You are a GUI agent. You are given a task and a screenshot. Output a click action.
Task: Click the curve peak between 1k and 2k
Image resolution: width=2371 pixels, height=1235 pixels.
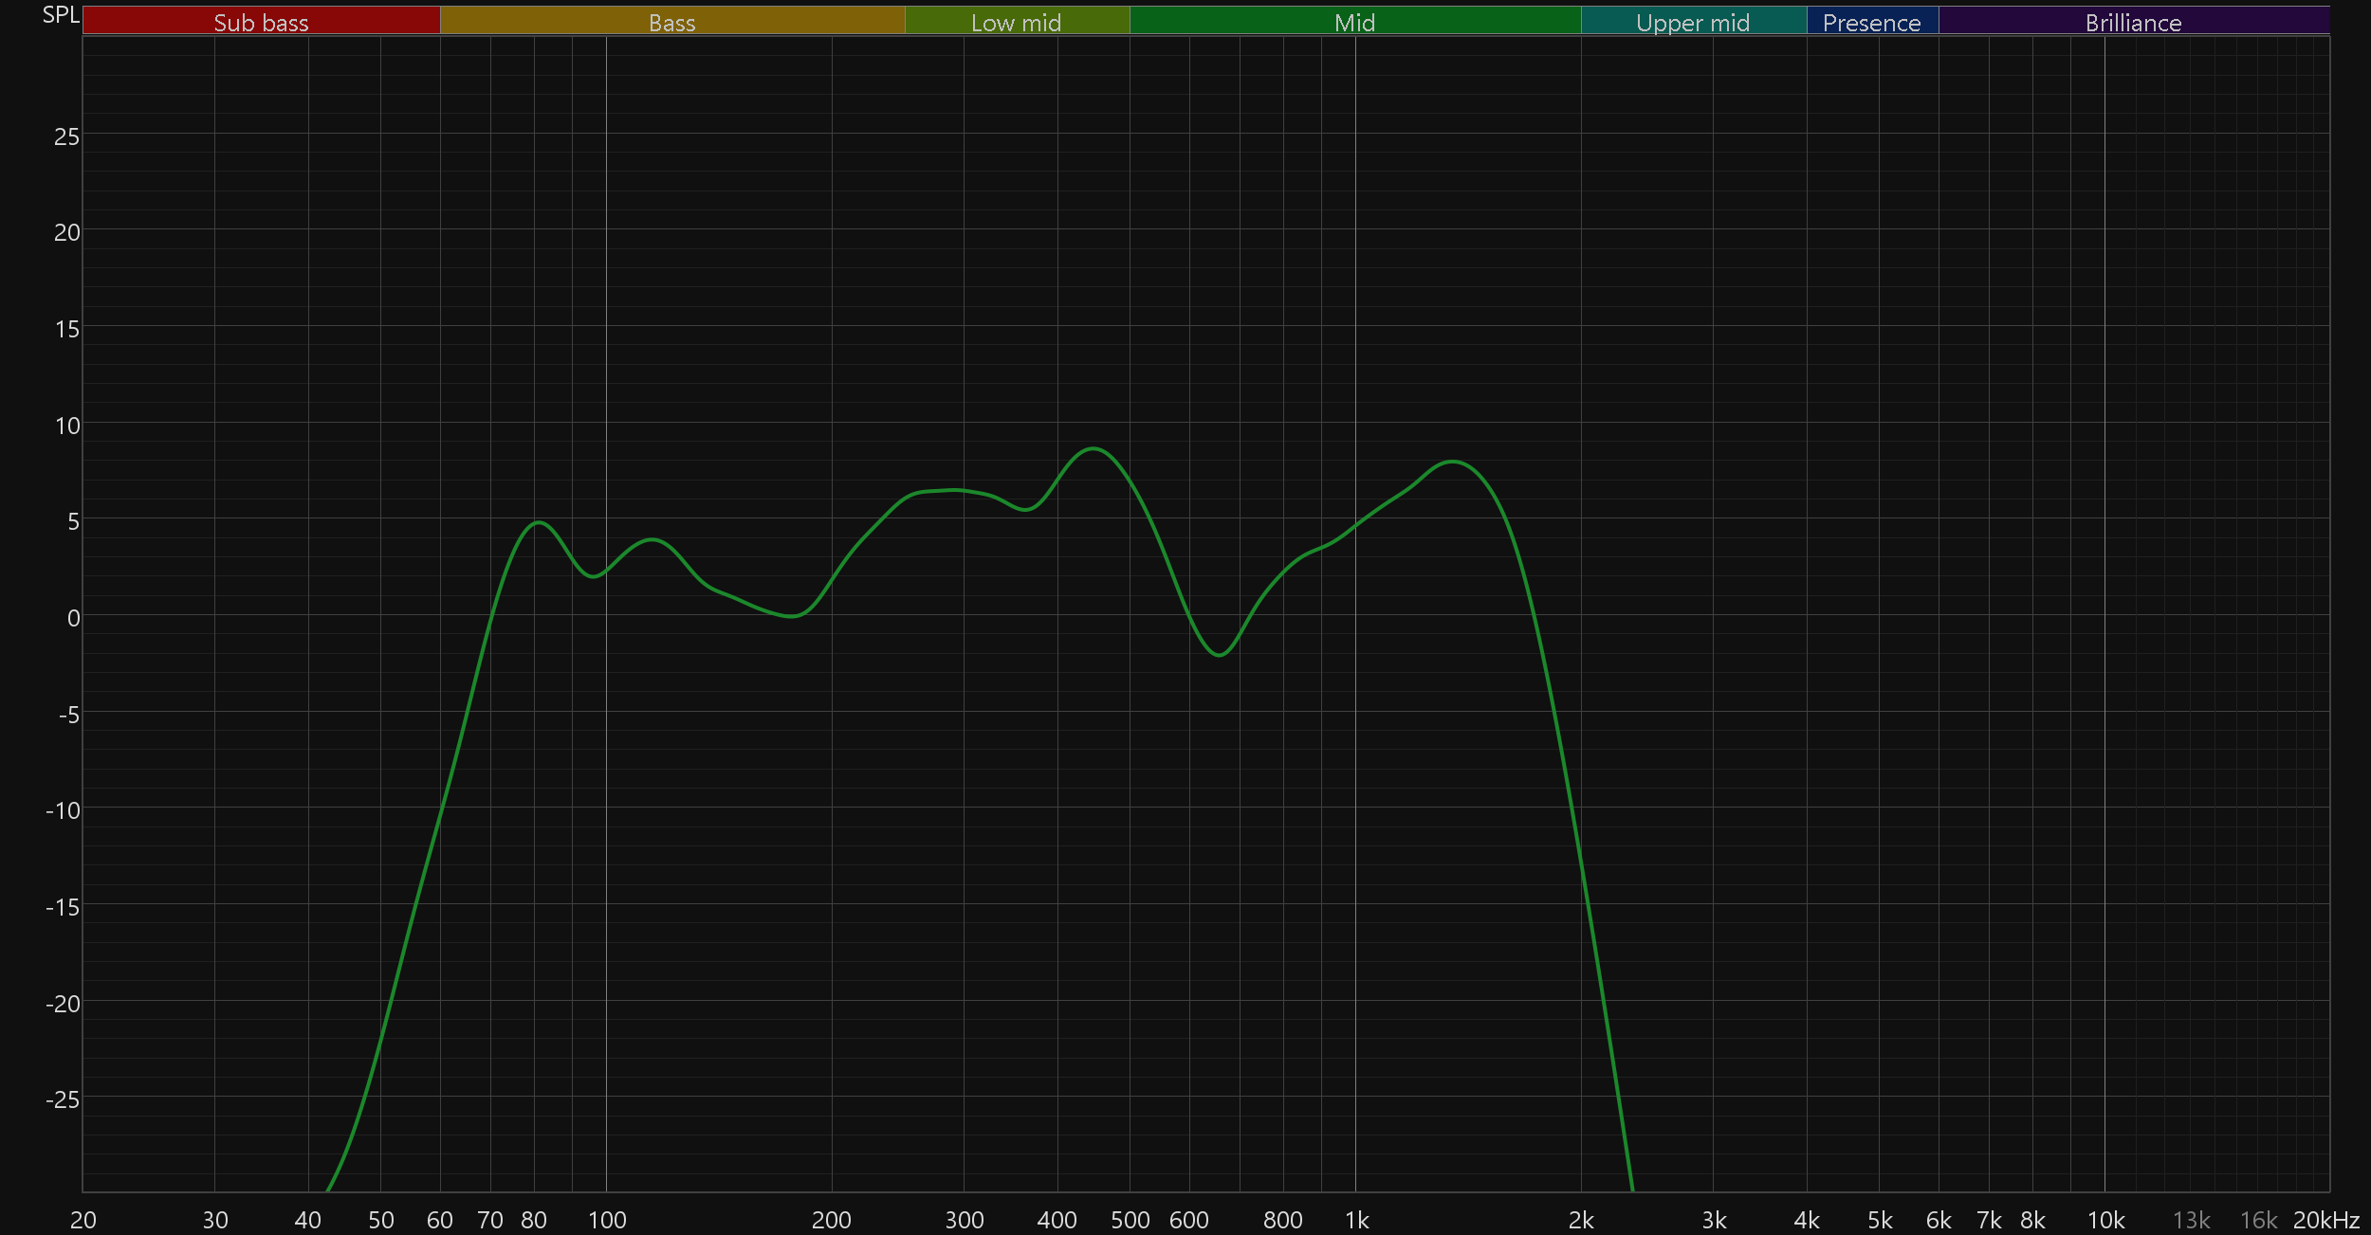coord(1453,462)
